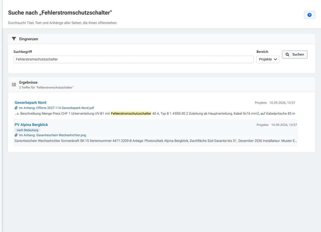This screenshot has width=321, height=232.
Task: Click the Eingrenzen panel heading
Action: point(29,39)
